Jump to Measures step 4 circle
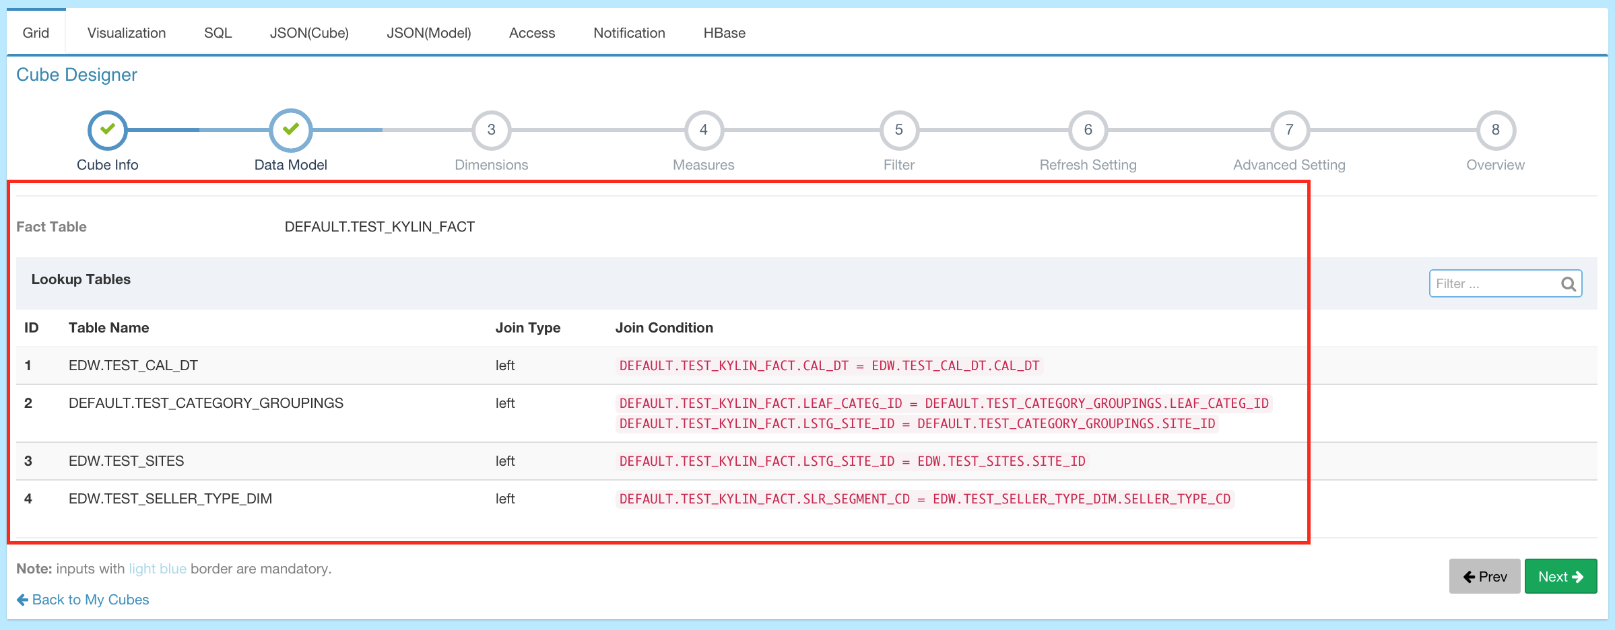 pos(703,130)
